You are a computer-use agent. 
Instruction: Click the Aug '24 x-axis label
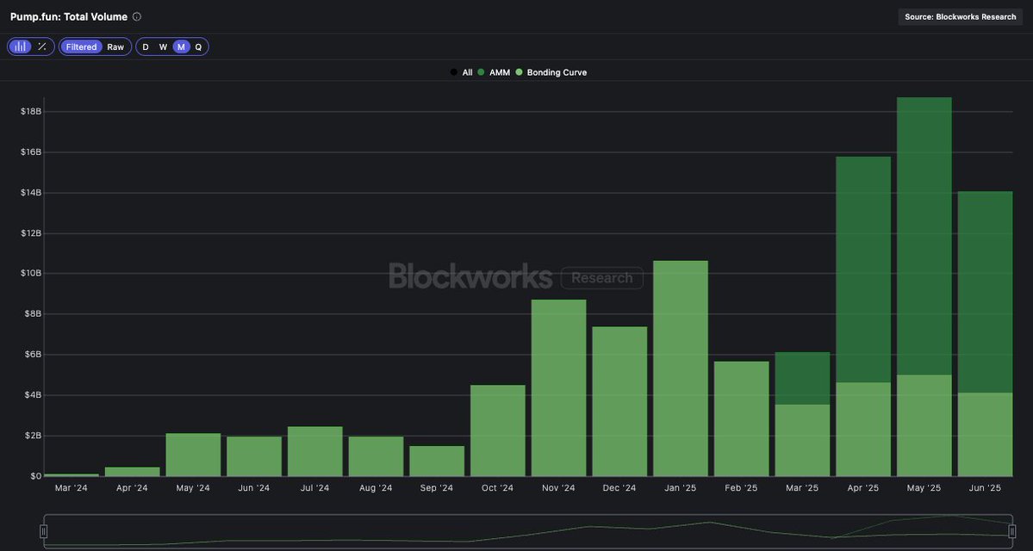pyautogui.click(x=376, y=488)
